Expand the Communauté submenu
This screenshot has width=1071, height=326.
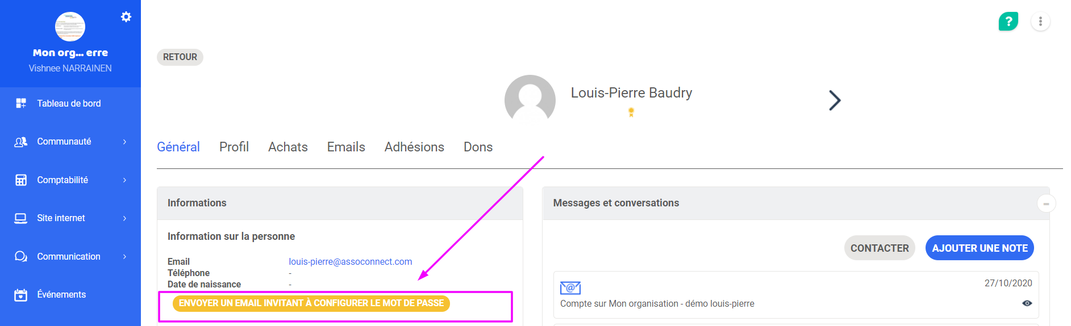click(124, 142)
